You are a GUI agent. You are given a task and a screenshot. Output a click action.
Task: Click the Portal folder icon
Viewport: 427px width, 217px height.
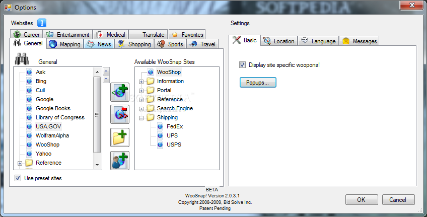tap(151, 90)
